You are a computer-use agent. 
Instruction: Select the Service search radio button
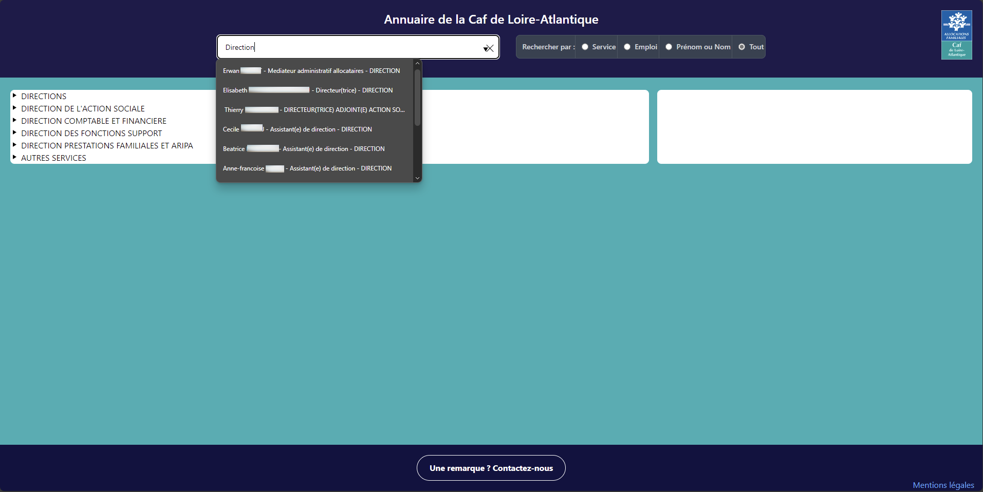pos(585,47)
